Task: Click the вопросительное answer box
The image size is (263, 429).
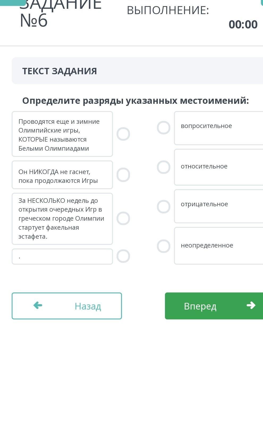Action: (x=218, y=128)
